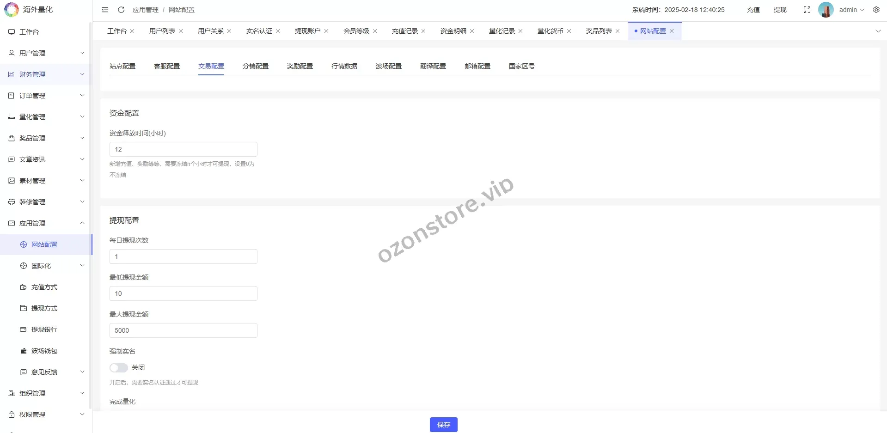This screenshot has width=887, height=433.
Task: Open 提现银行 in the sidebar
Action: tap(44, 329)
